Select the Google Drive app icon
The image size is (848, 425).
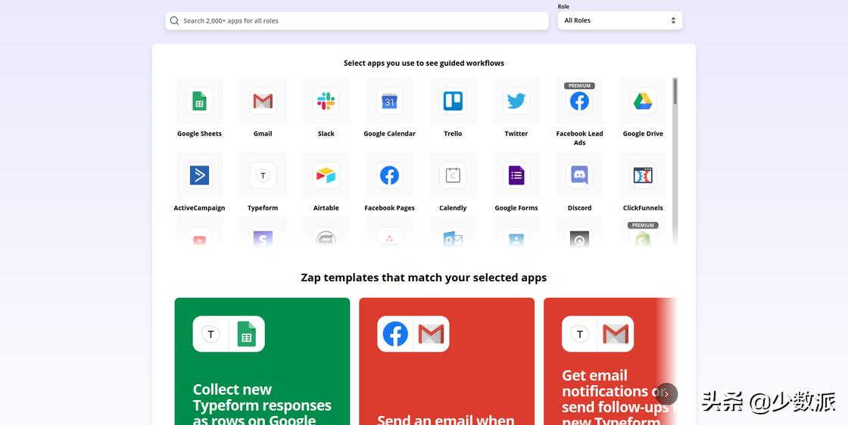click(x=643, y=101)
